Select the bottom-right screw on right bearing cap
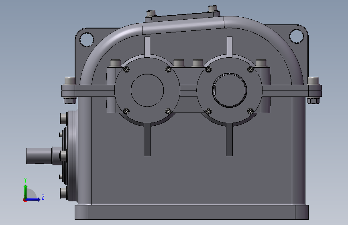Viewport: 348px width, 225px height. 250,111
